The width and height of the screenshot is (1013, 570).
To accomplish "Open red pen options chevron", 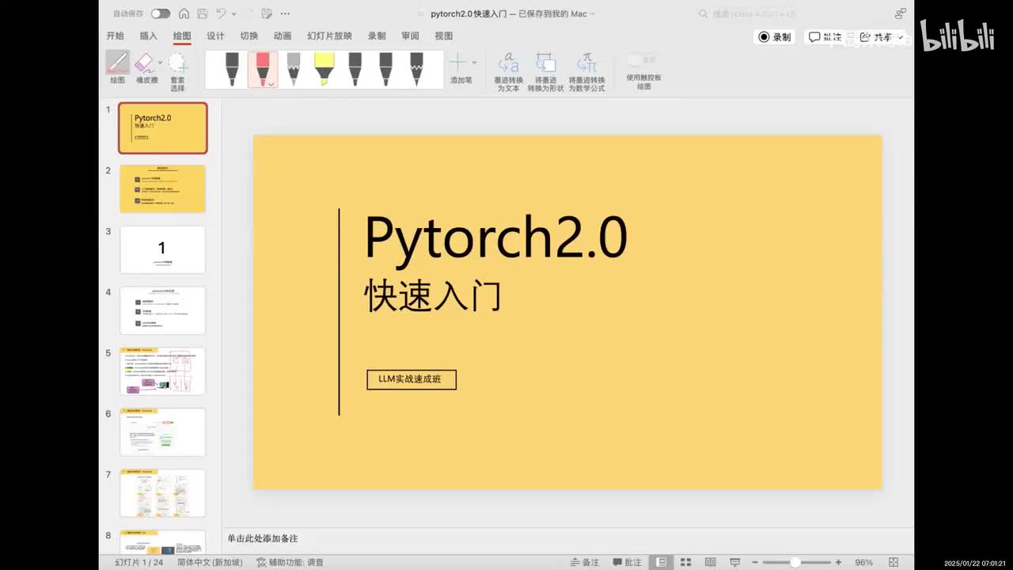I will point(271,83).
